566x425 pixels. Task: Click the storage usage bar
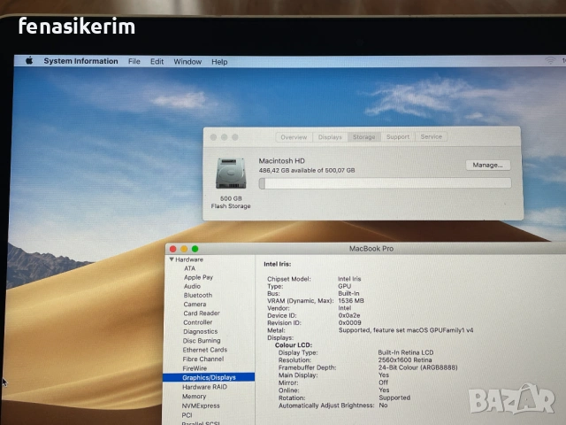(385, 183)
